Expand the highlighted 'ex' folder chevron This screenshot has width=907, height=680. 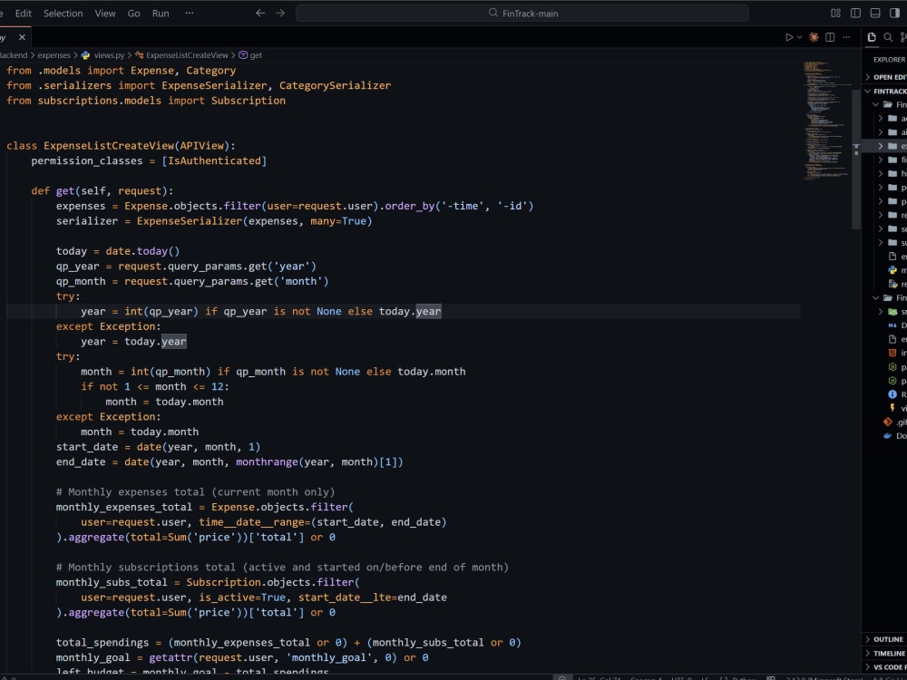pos(881,146)
